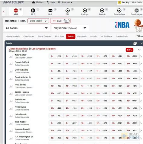The height and width of the screenshot is (144, 143).
Task: Open the Dallas Mavericks @ Los Angeles Clippers link
Action: 32,49
